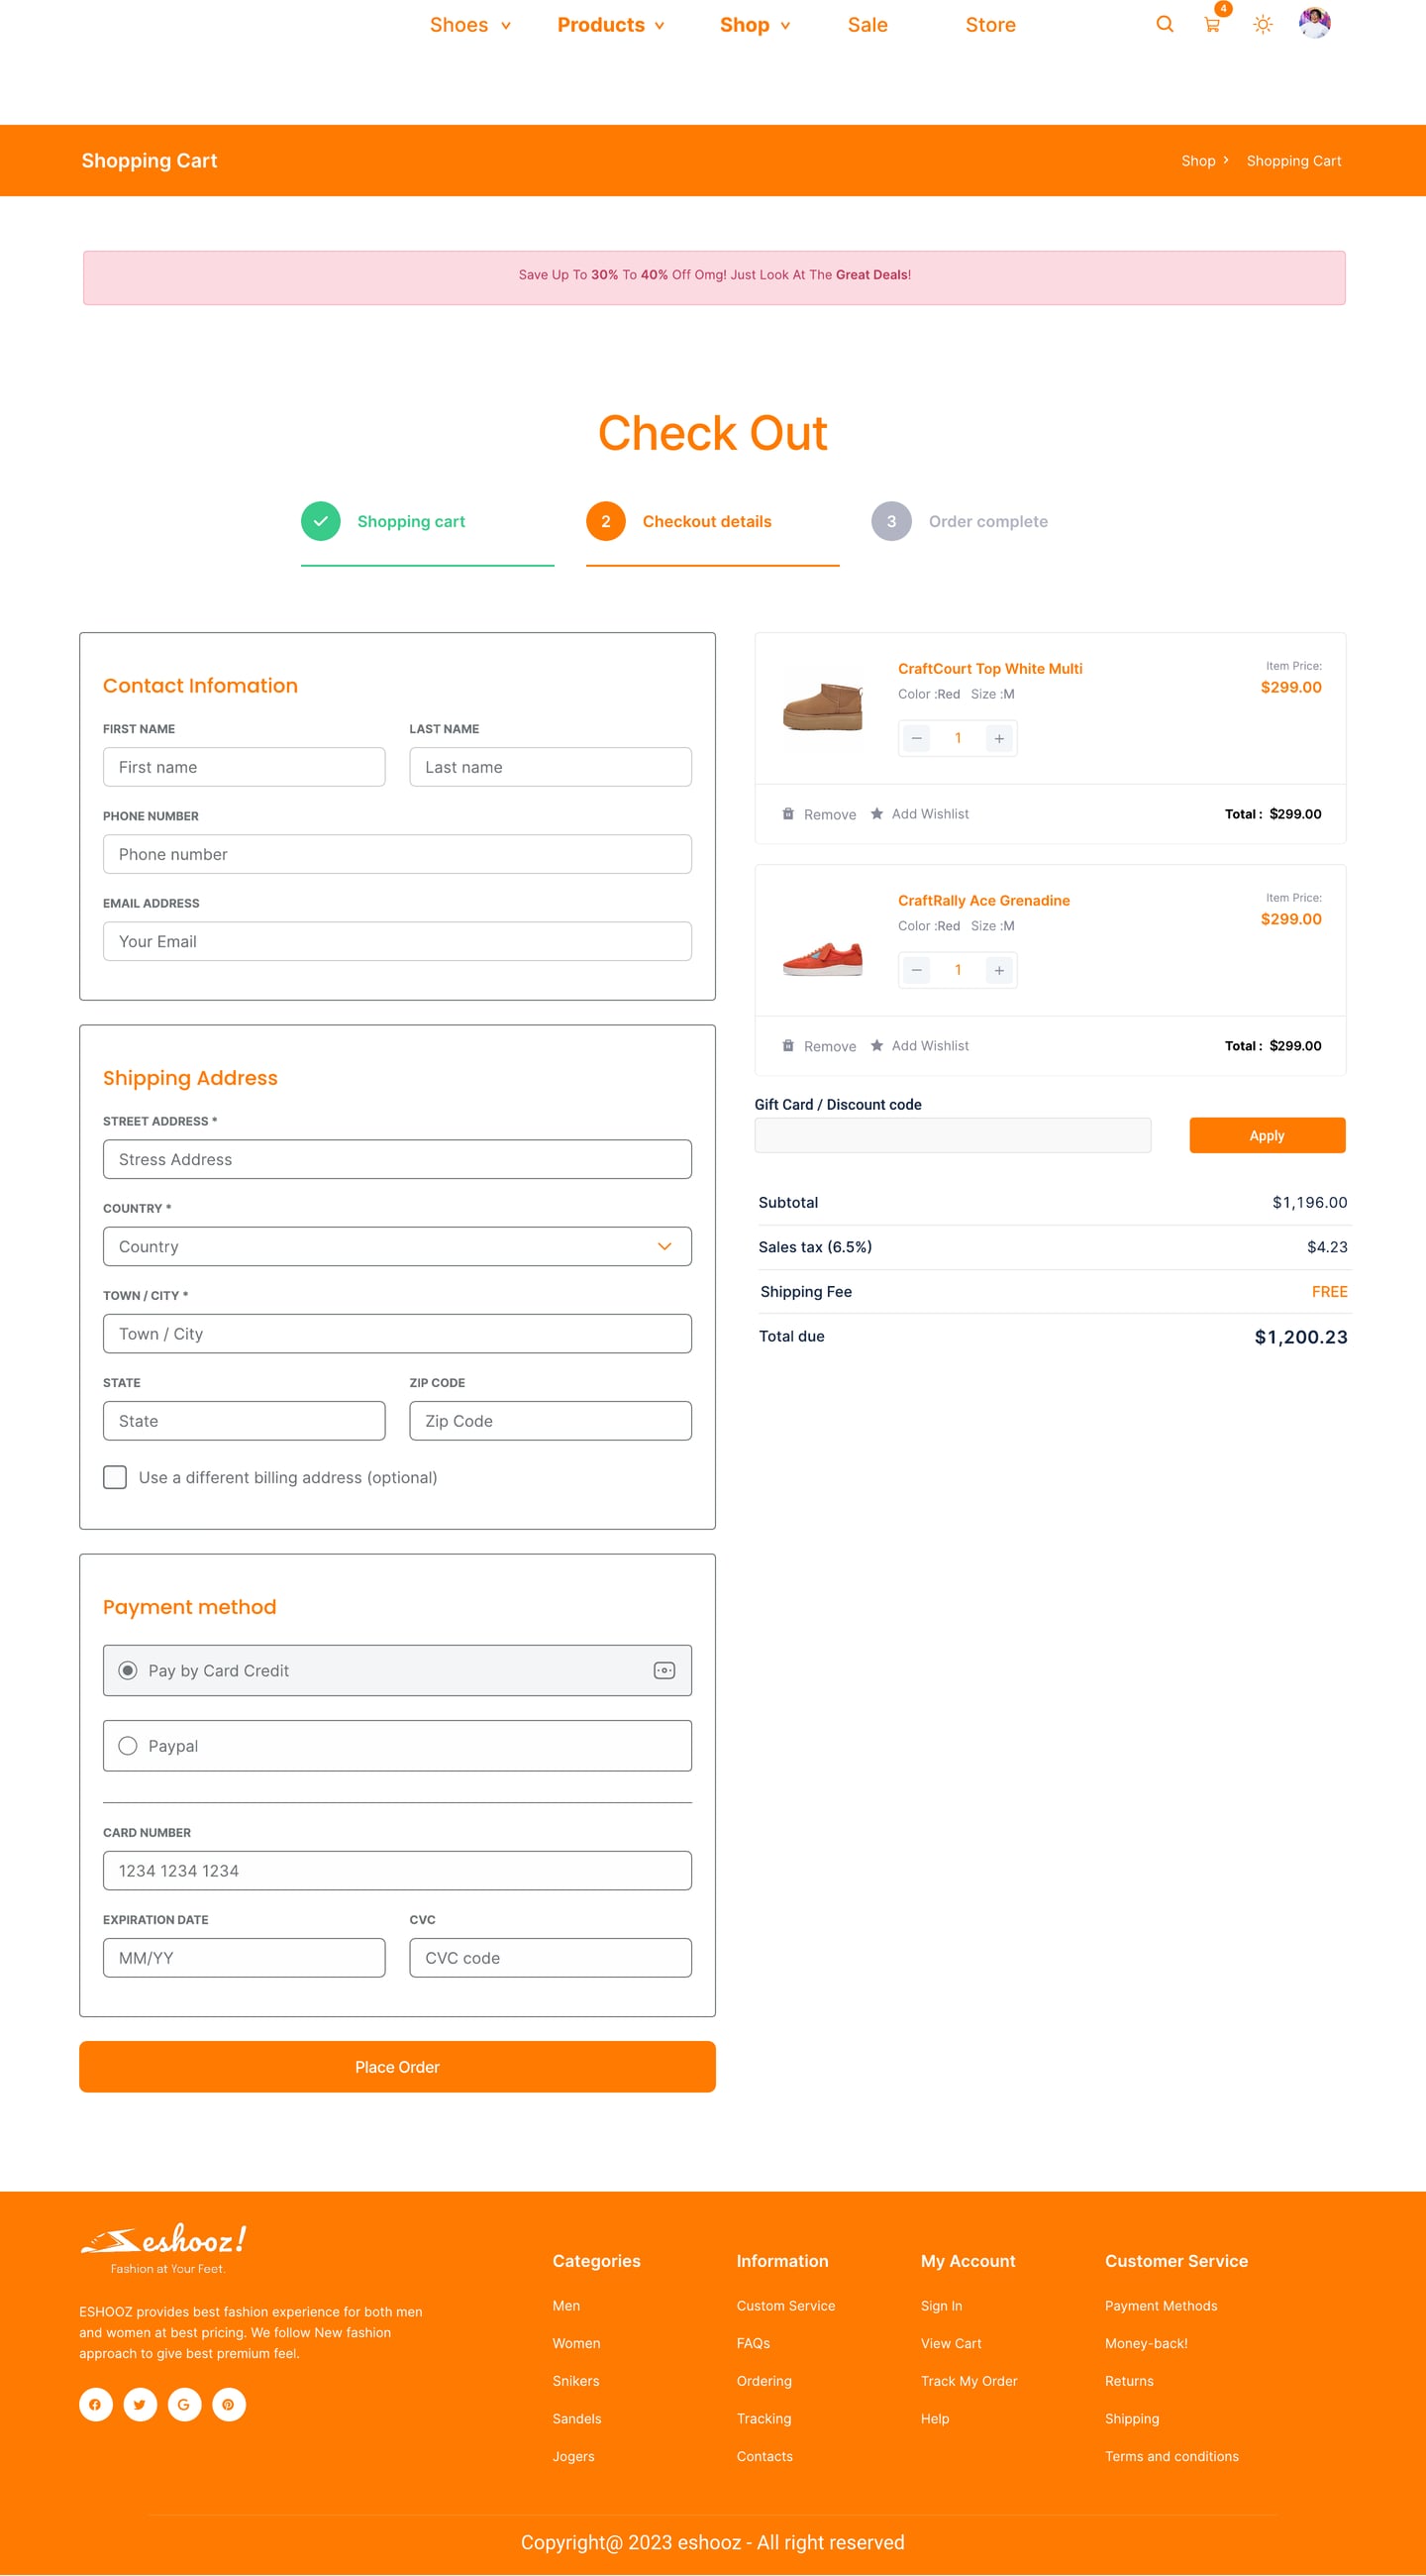Decrease quantity of CraftRally Ace Grenadine
The height and width of the screenshot is (2576, 1426).
click(916, 970)
